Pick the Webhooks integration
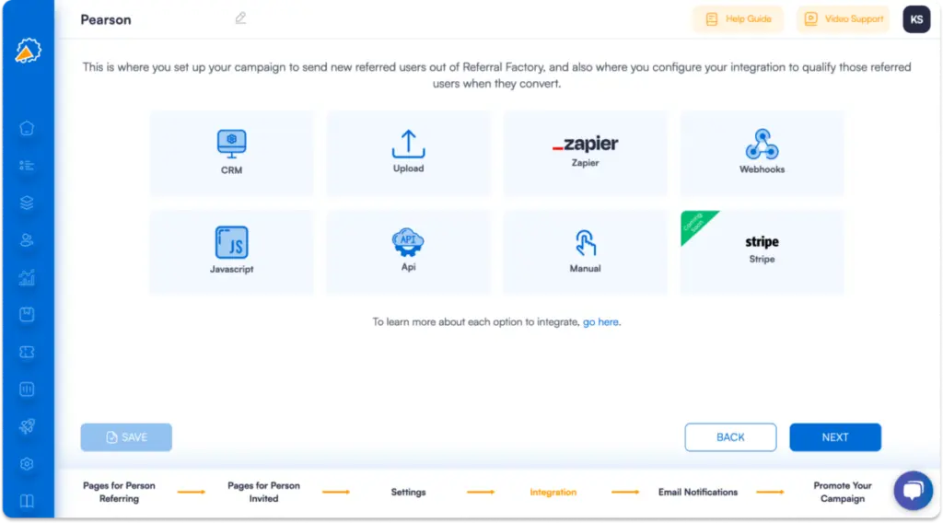Screen dimensions: 943x523 coord(762,153)
